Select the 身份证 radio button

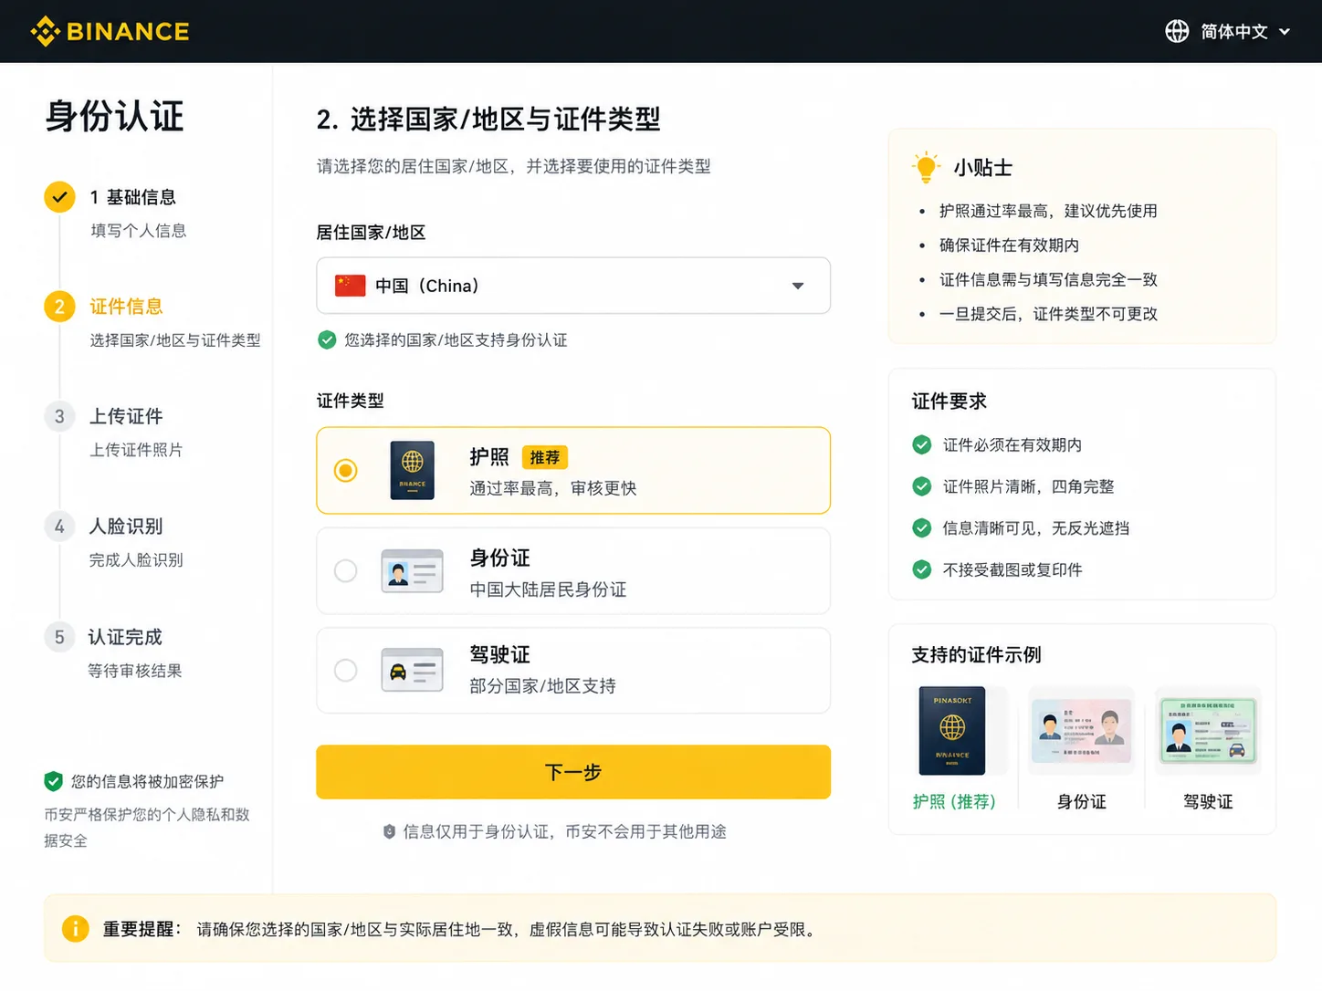[x=345, y=570]
